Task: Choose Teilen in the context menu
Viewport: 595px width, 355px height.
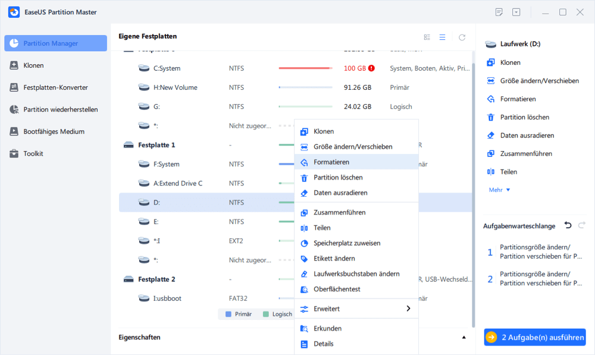Action: [356, 228]
